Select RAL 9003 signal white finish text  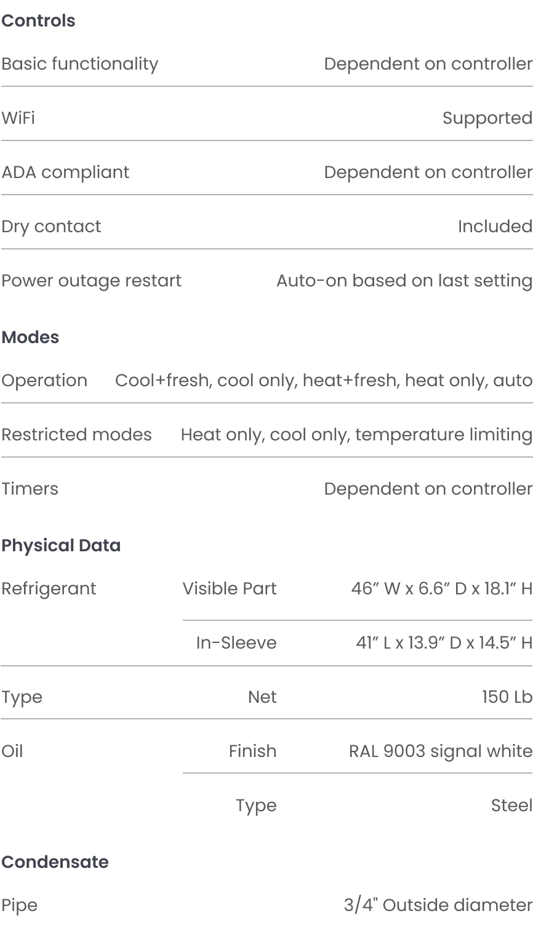pyautogui.click(x=441, y=751)
